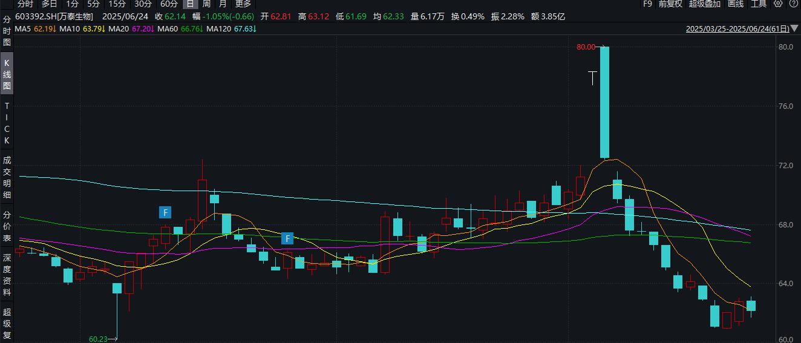Click the MA10 63.79 indicator label
This screenshot has width=801, height=343.
click(82, 29)
